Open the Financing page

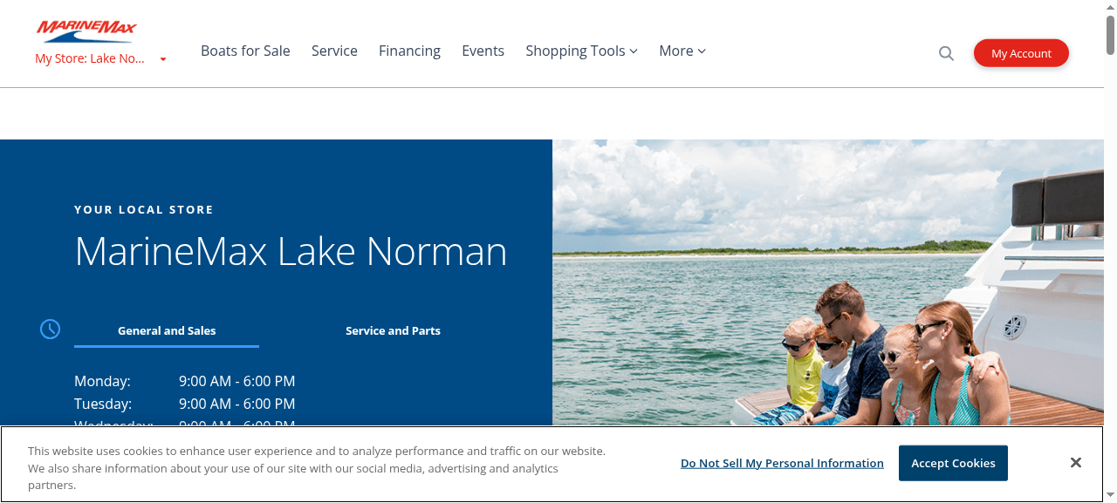[x=409, y=51]
